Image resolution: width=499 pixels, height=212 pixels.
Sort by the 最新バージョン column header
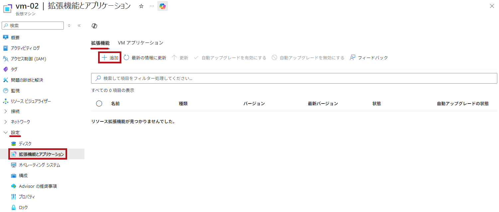click(323, 104)
